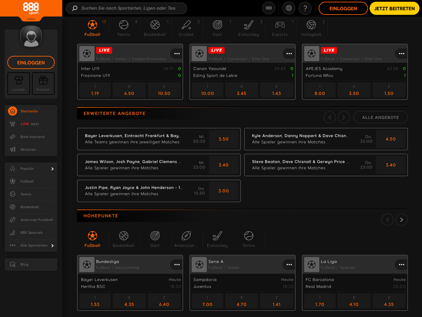Click the sports search input field
This screenshot has width=422, height=317.
(127, 8)
